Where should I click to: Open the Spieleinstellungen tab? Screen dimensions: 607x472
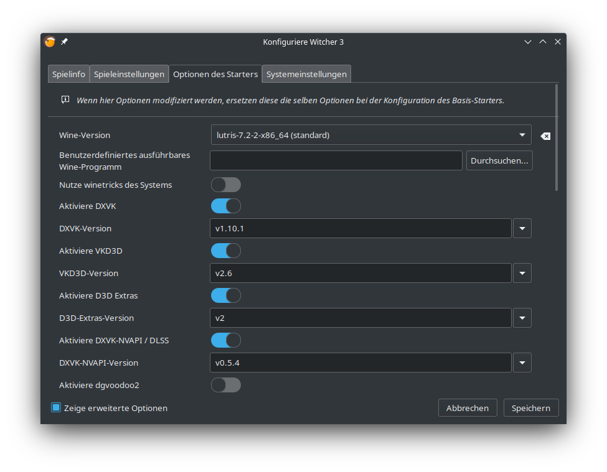coord(129,74)
